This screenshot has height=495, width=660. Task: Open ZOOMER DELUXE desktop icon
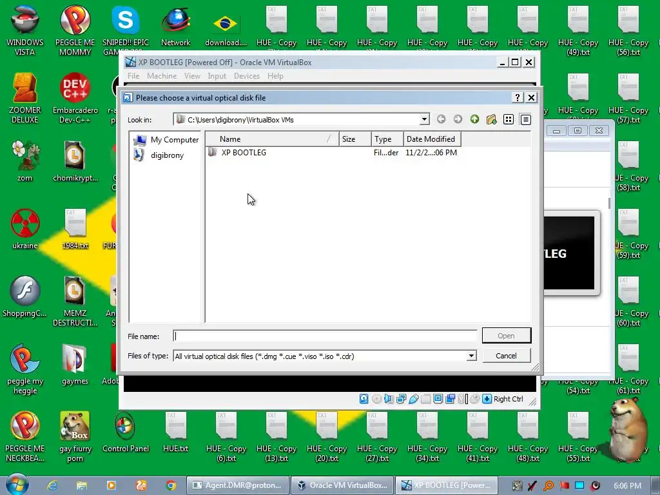click(x=25, y=98)
